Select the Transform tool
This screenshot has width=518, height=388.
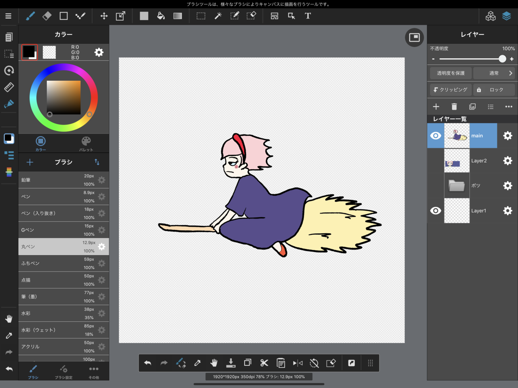[x=121, y=16]
